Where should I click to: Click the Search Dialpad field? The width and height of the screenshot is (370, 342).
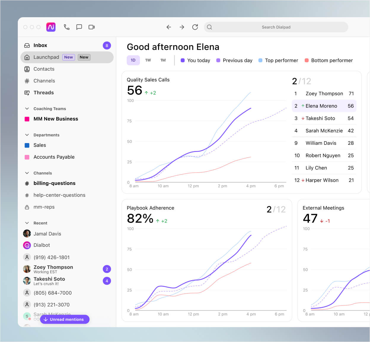point(276,27)
